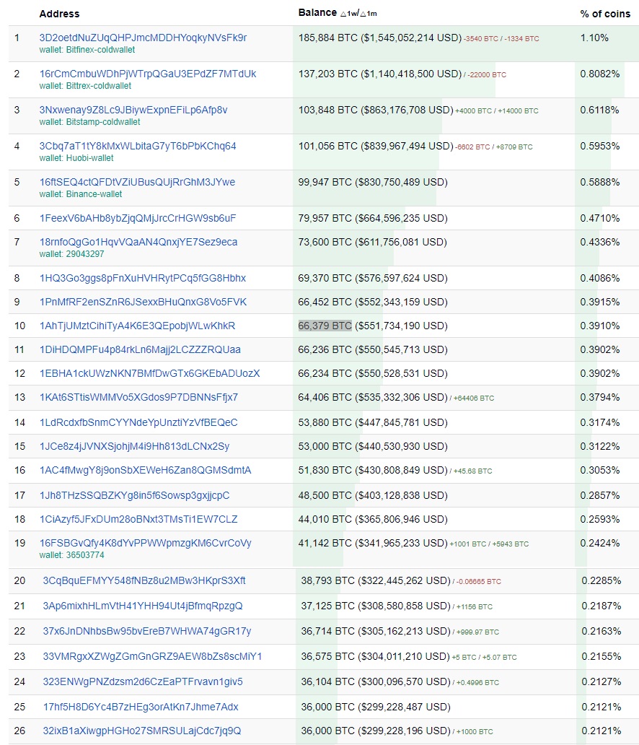Open address 37x6JnDNhbsBw95bvEreB7WHWA74gGR17y
The image size is (639, 745).
[x=147, y=631]
